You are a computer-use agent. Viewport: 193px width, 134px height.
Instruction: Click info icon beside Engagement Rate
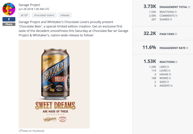click(187, 48)
